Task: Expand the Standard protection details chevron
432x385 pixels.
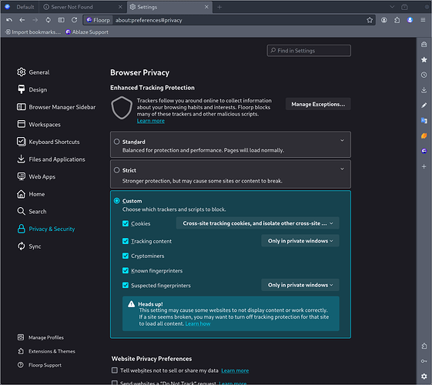Action: click(x=342, y=140)
